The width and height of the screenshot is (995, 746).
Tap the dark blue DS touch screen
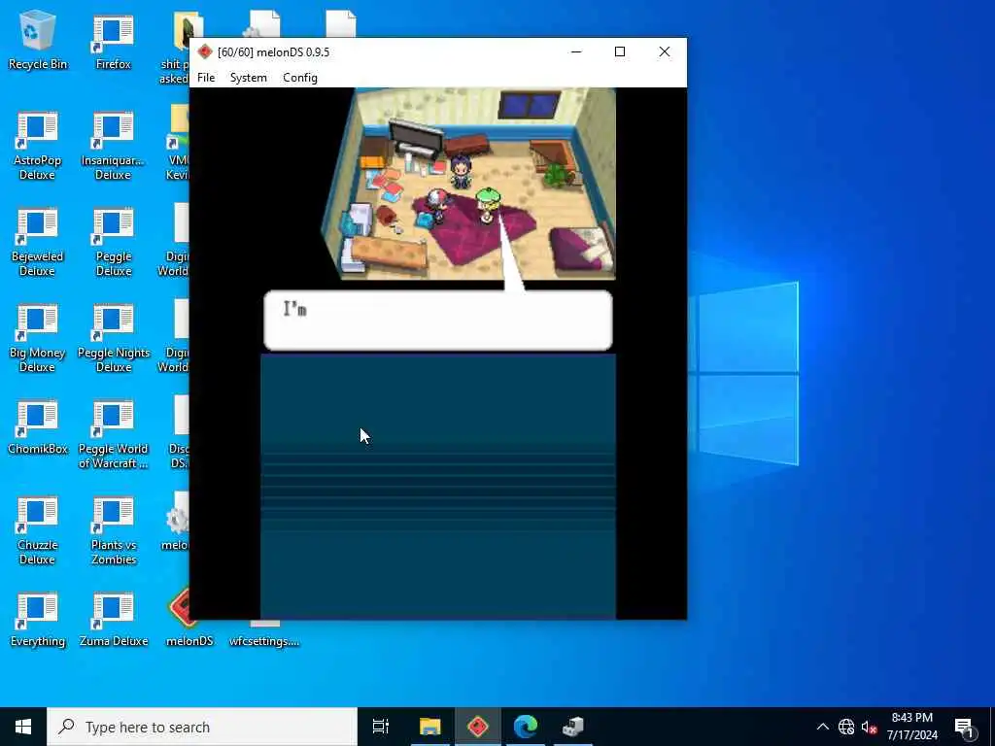(438, 487)
